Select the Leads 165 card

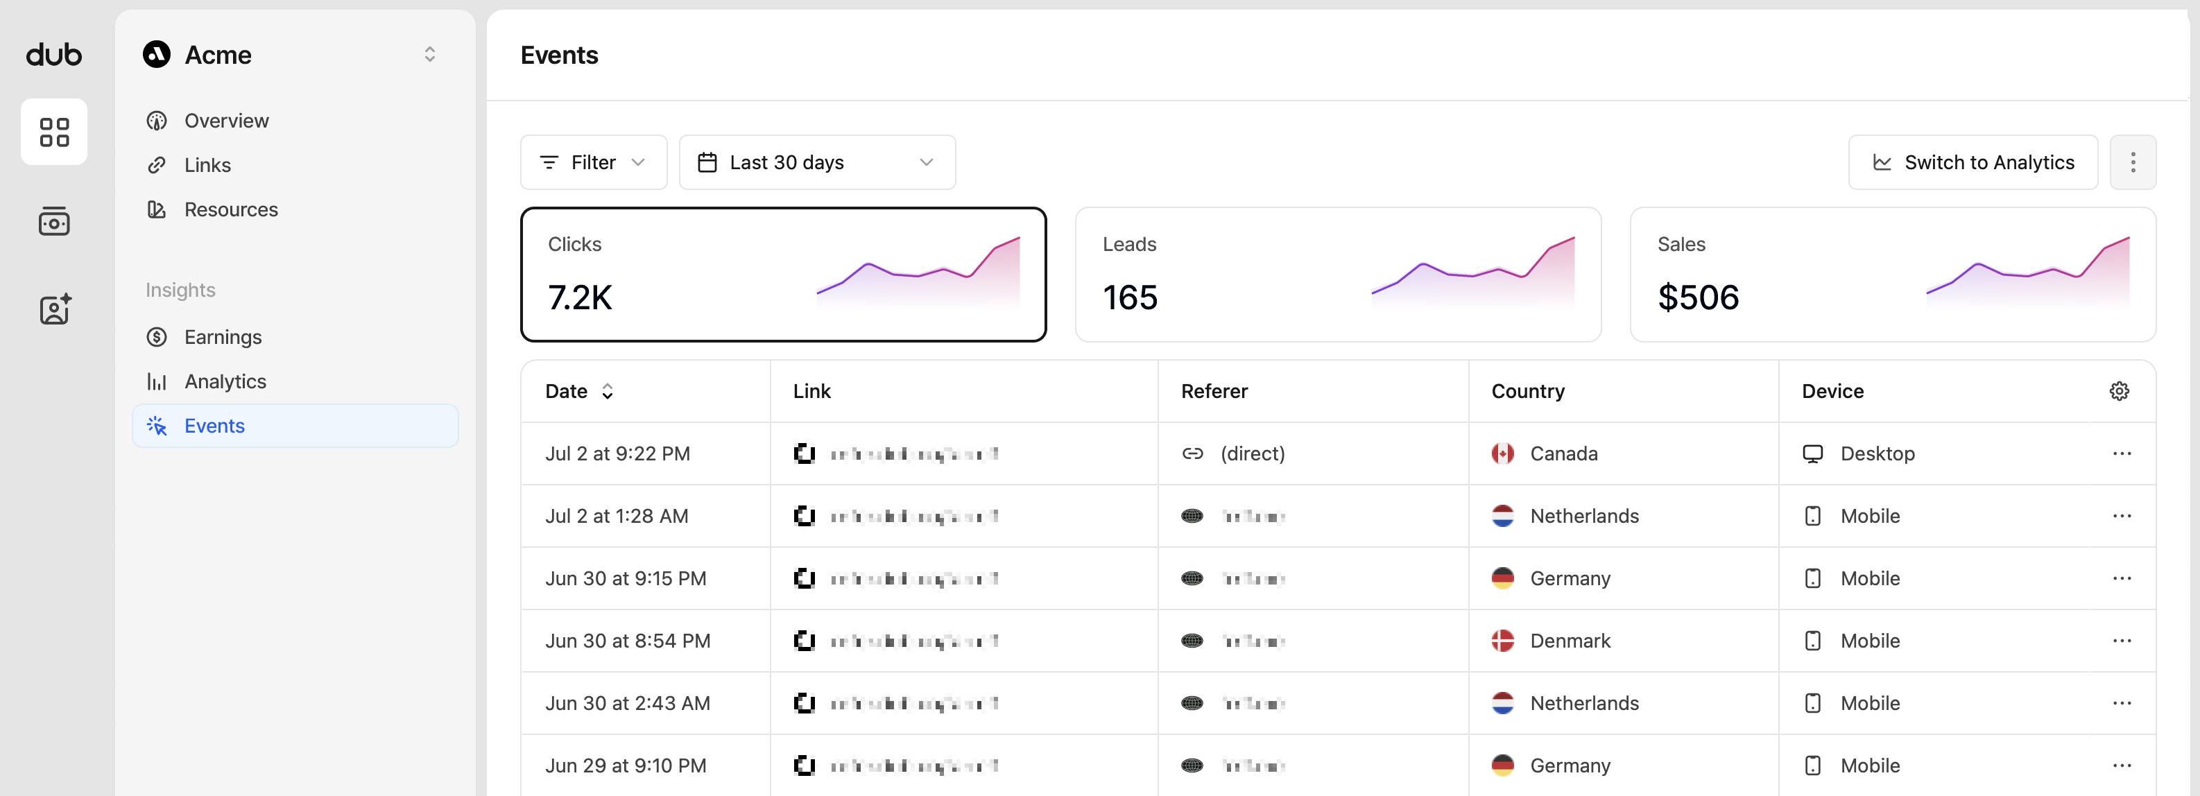(1337, 274)
